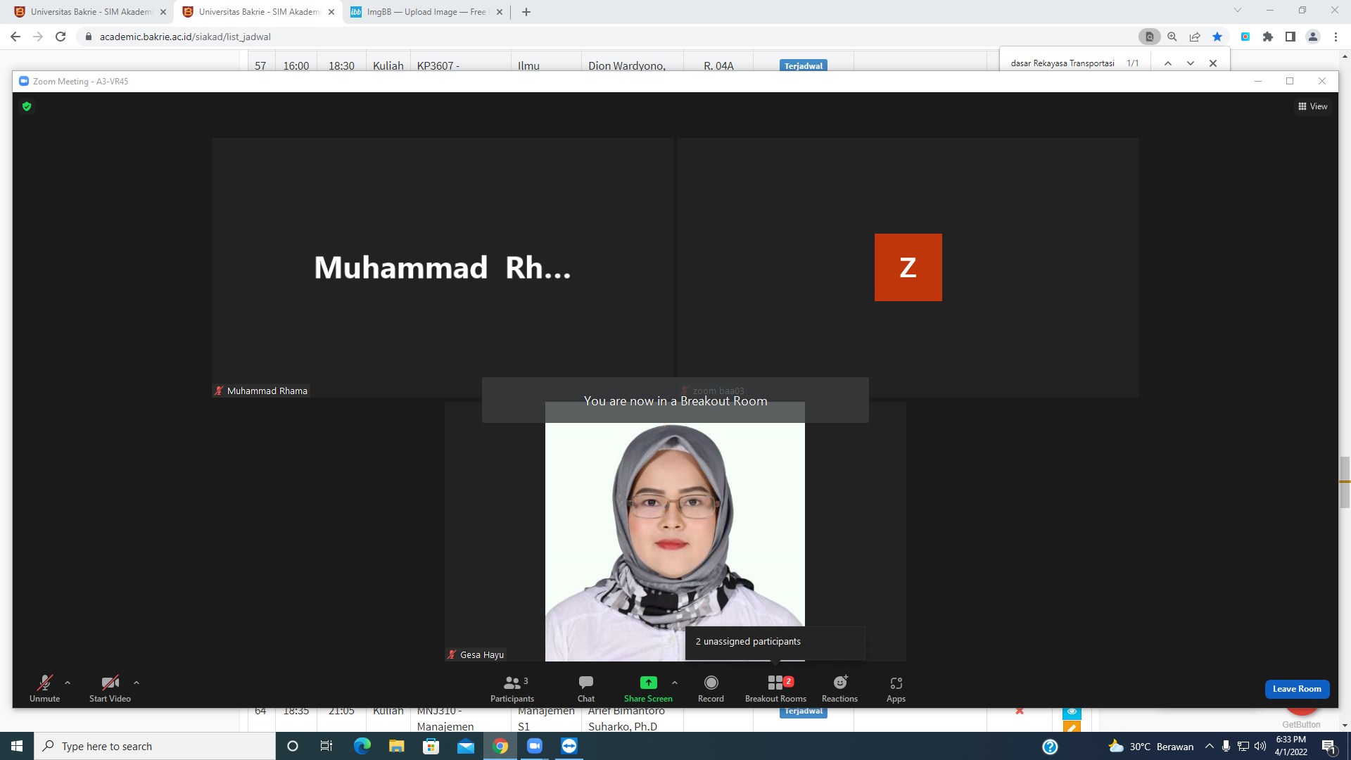Switch to the ImgBB Upload Image tab
The height and width of the screenshot is (760, 1351).
[x=426, y=12]
